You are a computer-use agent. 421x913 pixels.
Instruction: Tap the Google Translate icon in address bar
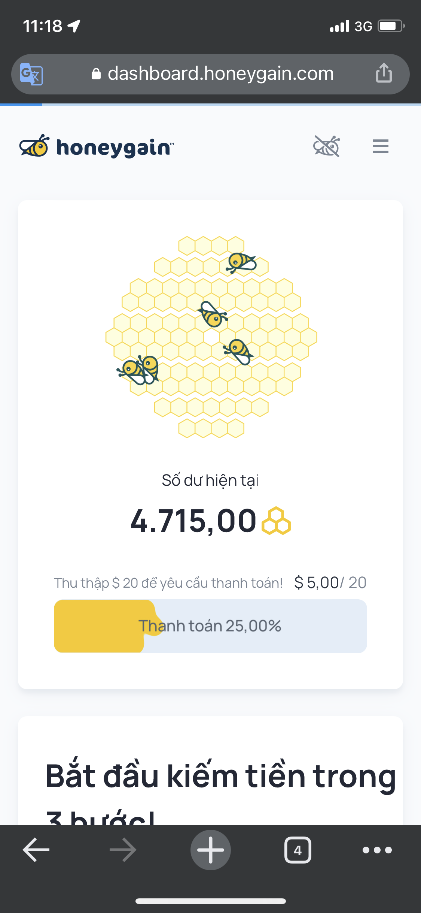pyautogui.click(x=31, y=74)
